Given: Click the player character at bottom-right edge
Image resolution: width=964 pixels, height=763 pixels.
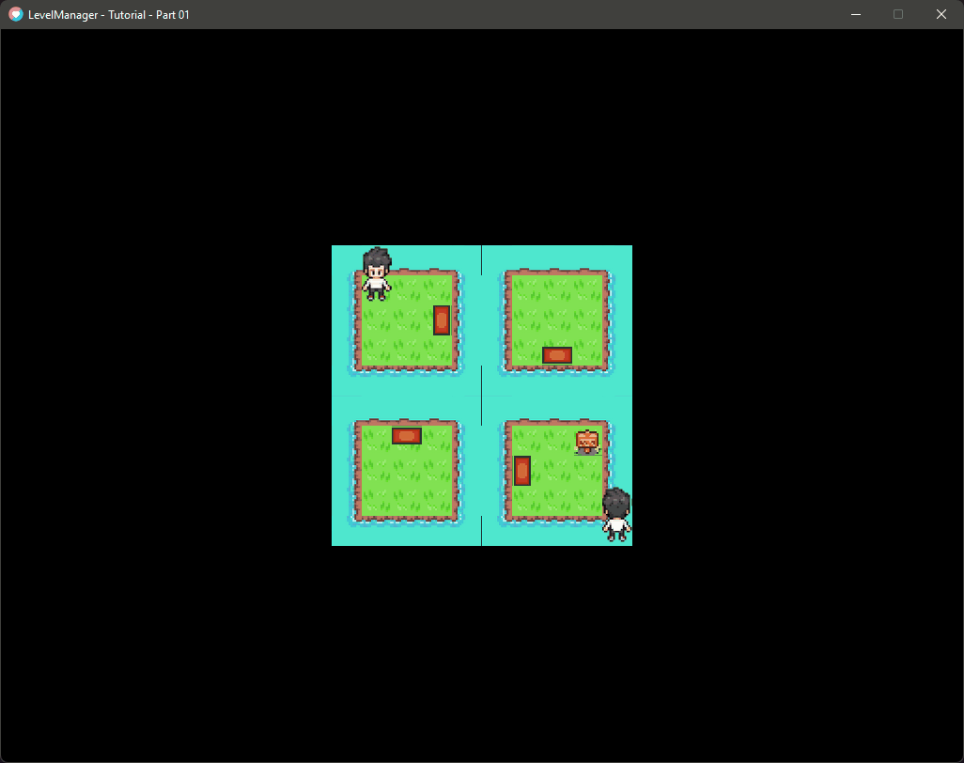Looking at the screenshot, I should click(x=616, y=515).
